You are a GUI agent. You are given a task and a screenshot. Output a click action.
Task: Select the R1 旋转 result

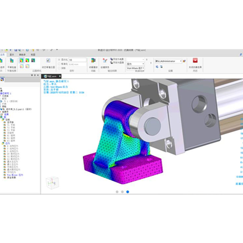[x=11, y=136]
